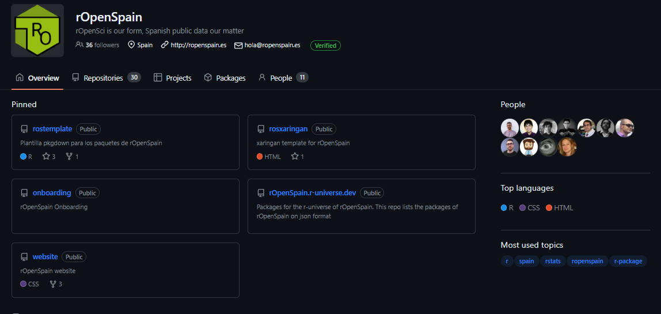Switch to the Repositories tab
661x314 pixels.
coord(103,78)
